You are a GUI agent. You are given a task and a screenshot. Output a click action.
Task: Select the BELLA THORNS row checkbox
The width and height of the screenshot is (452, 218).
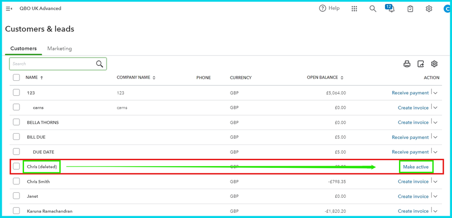point(16,122)
